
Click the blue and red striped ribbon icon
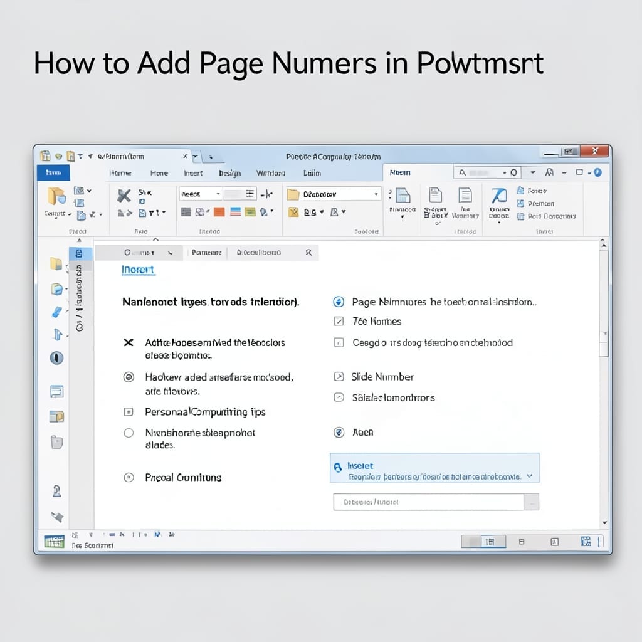(236, 212)
